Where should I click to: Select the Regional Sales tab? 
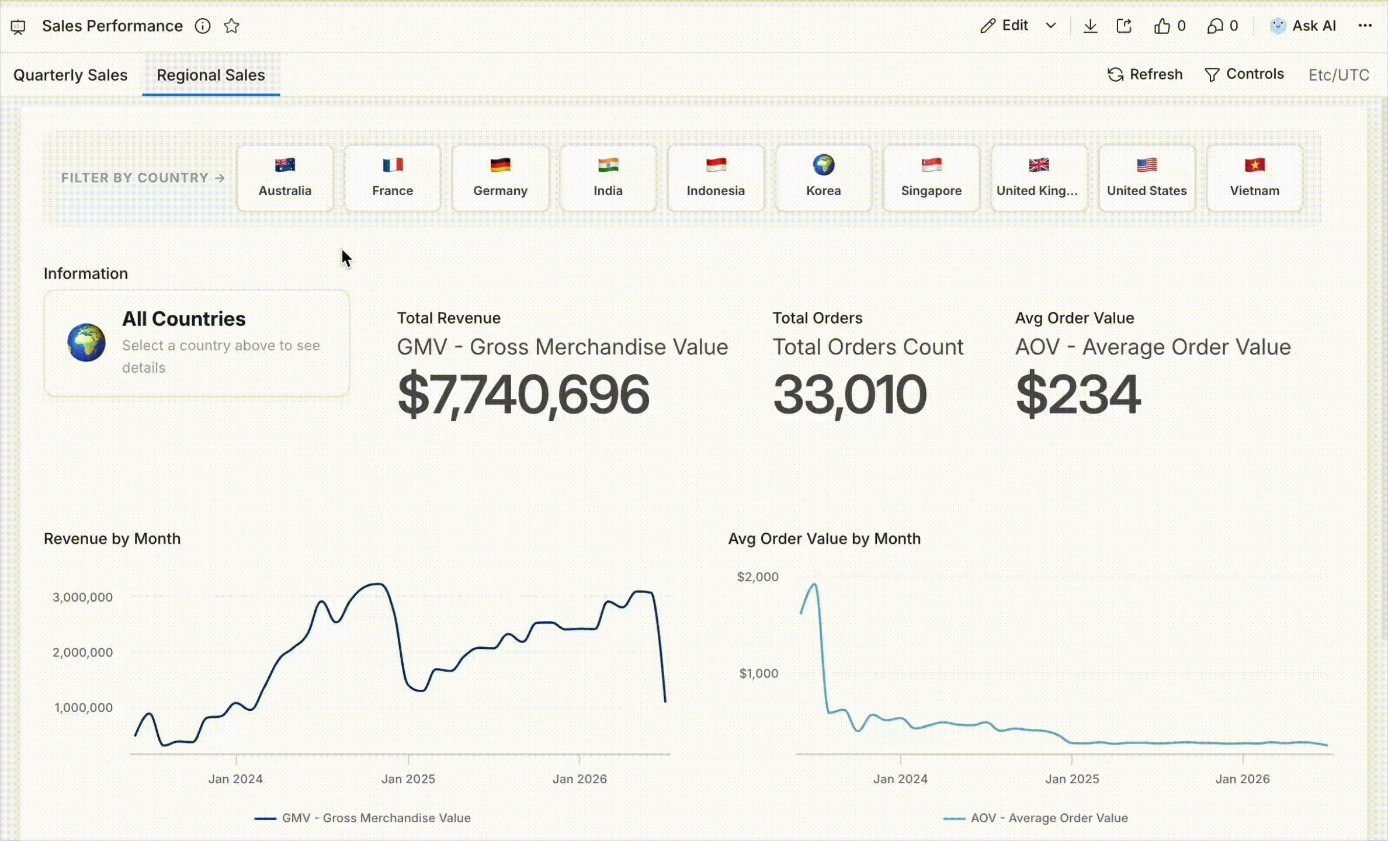tap(211, 75)
